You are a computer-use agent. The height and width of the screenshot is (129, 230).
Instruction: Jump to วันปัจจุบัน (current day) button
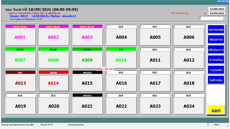tap(216, 80)
